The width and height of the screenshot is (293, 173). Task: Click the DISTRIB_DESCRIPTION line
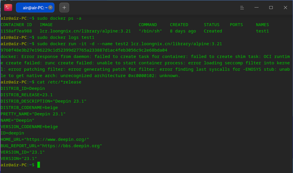point(43,101)
